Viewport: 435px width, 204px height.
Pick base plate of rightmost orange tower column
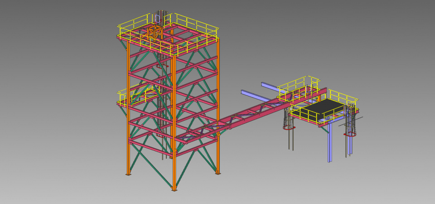pos(218,173)
